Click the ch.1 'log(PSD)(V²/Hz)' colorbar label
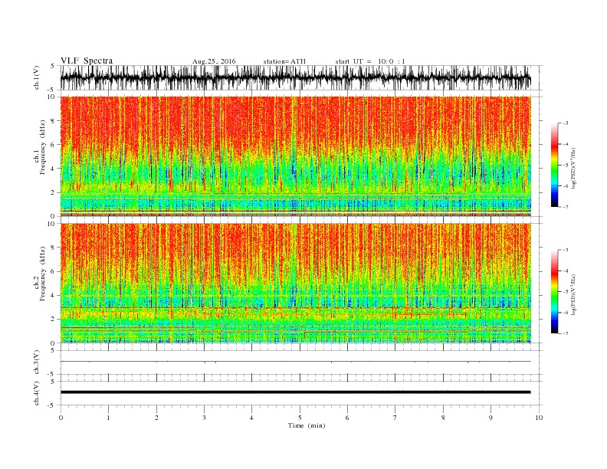Screen dimensions: 607x469 tap(573, 168)
